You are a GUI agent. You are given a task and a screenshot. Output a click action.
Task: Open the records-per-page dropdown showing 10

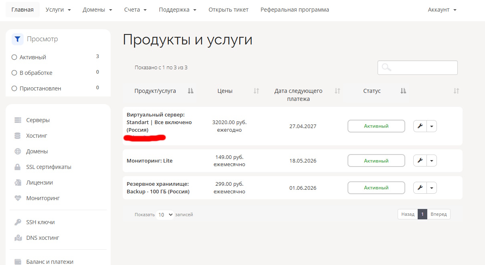(x=165, y=215)
